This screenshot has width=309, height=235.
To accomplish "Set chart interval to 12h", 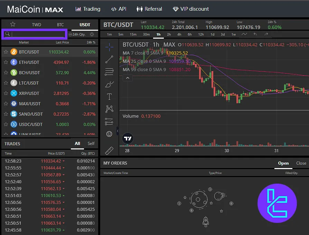I will [x=201, y=35].
